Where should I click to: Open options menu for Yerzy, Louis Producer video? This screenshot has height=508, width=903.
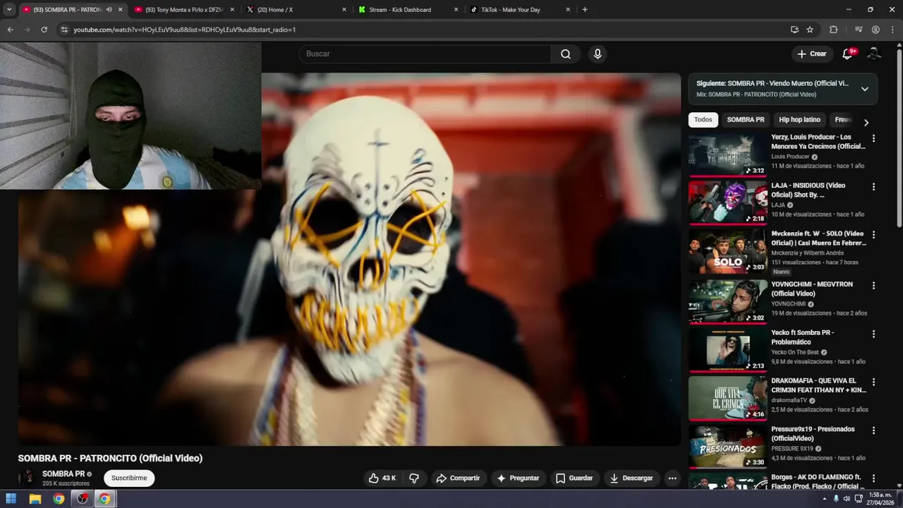[x=873, y=138]
